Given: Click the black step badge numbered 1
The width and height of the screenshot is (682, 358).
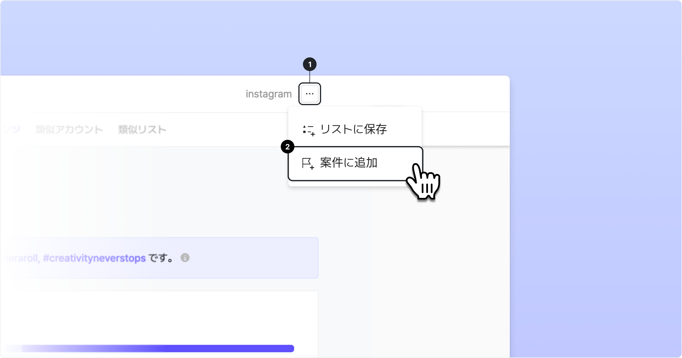Looking at the screenshot, I should tap(310, 64).
